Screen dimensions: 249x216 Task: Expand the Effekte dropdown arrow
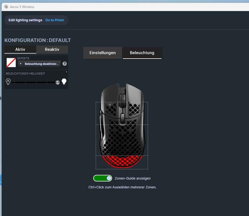click(21, 64)
